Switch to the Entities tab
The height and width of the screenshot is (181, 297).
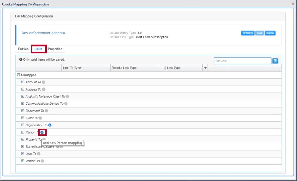pos(23,49)
